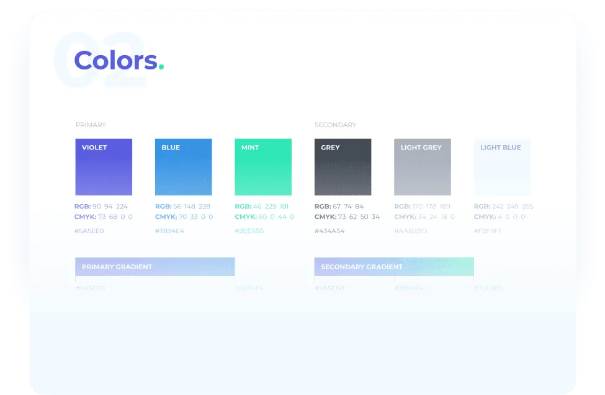Click the Violet RGB value 90 94 224
Viewport: 605px width, 395px height.
click(x=110, y=206)
